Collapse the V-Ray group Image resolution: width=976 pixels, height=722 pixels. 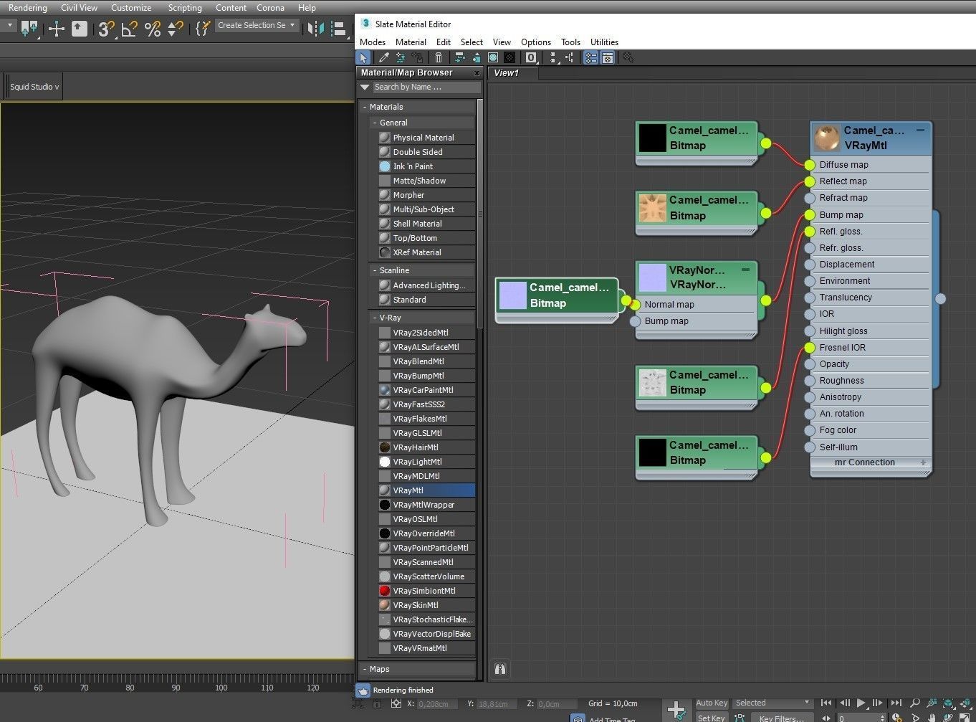(375, 318)
